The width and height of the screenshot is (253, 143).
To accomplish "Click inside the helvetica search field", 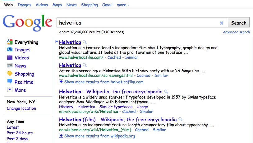I will (x=137, y=23).
